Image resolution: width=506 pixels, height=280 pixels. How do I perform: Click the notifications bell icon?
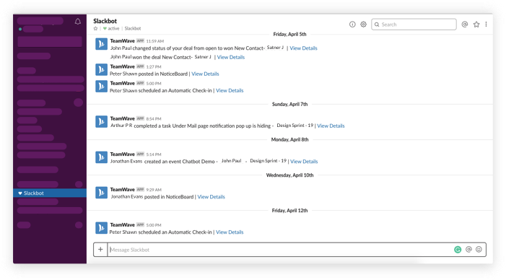pyautogui.click(x=78, y=22)
